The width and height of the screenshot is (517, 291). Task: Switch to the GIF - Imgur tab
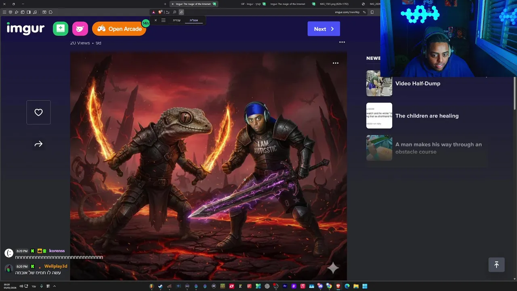tap(250, 4)
